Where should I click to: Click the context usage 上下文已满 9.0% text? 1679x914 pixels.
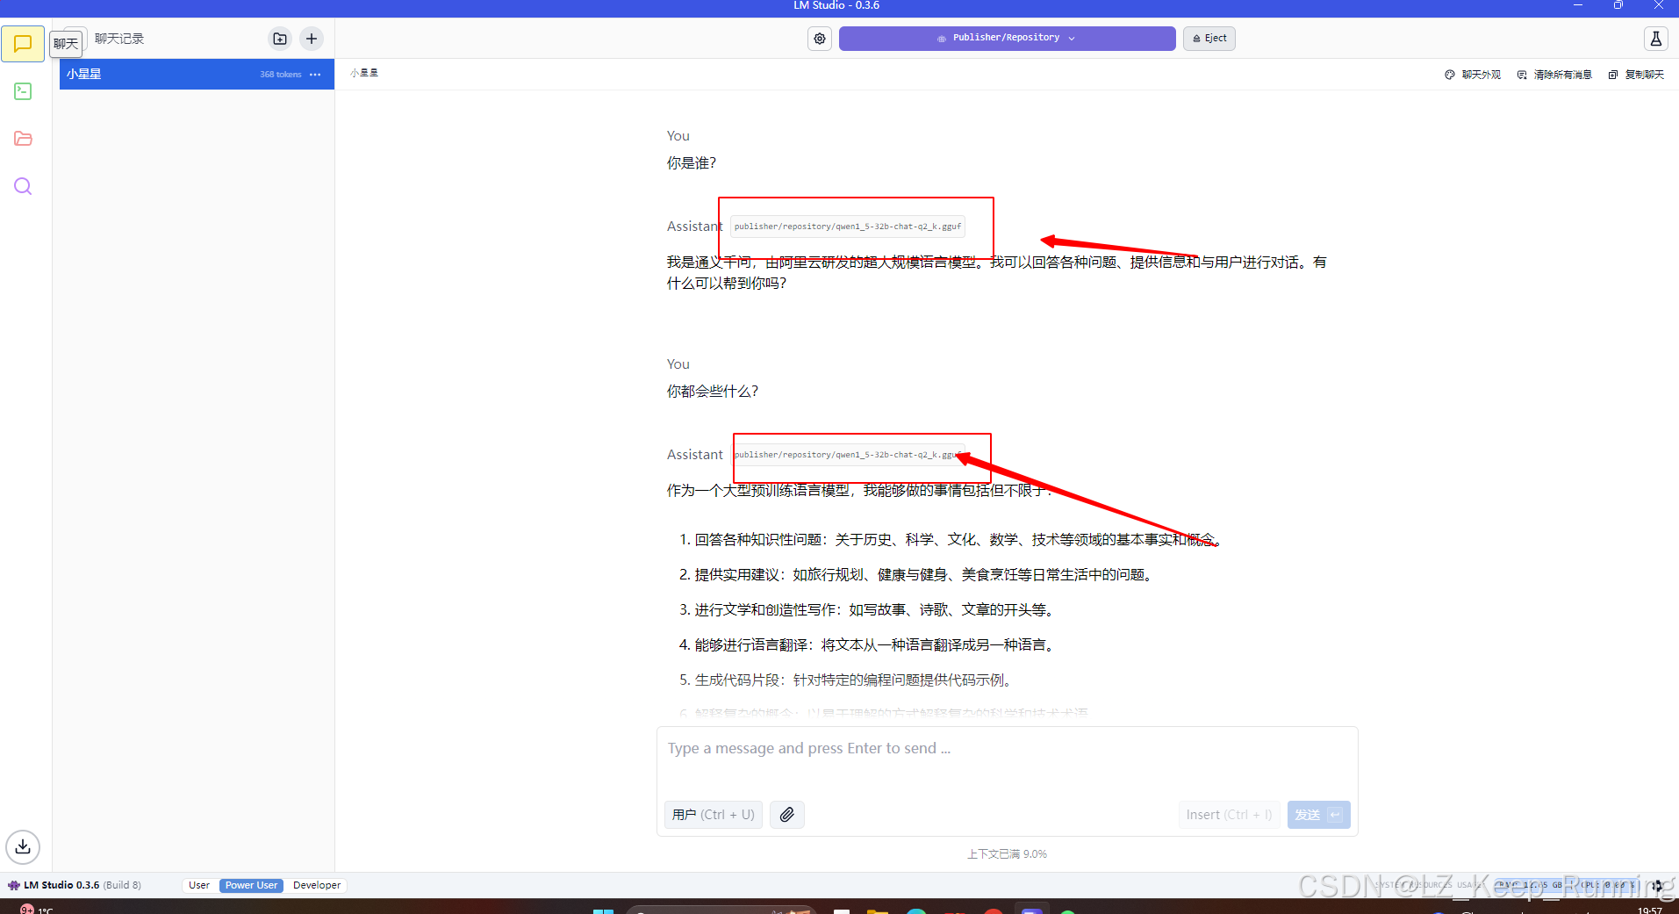click(1007, 853)
